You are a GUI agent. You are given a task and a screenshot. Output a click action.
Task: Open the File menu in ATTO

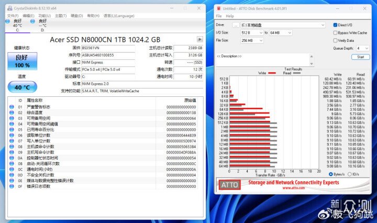219,16
